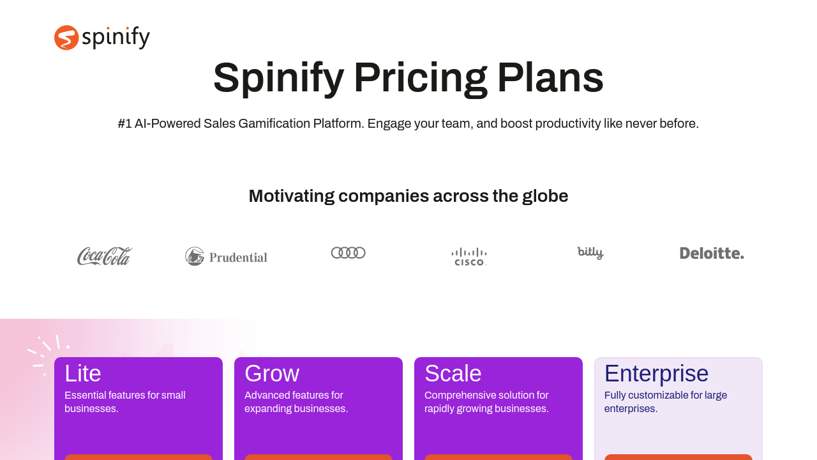Image resolution: width=817 pixels, height=460 pixels.
Task: Click the Coca-Cola logo
Action: pyautogui.click(x=105, y=256)
